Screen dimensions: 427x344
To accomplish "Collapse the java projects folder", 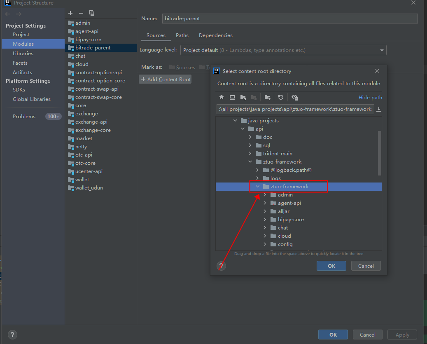I will click(235, 120).
